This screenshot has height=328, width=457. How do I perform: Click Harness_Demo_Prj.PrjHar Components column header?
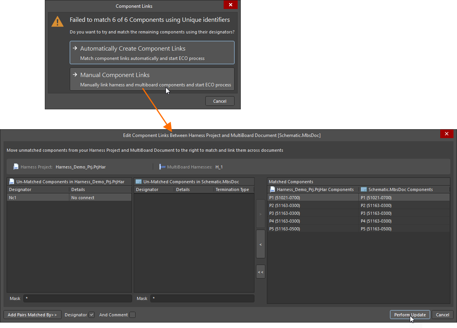click(313, 189)
